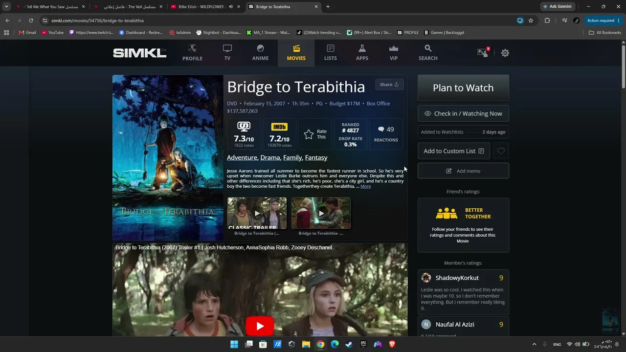Click Ask Gemini button
The height and width of the screenshot is (352, 626).
(x=557, y=7)
